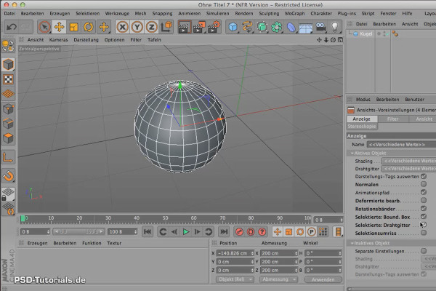Enable the Selektionsumriss checkbox
The image size is (436, 291).
(x=424, y=233)
